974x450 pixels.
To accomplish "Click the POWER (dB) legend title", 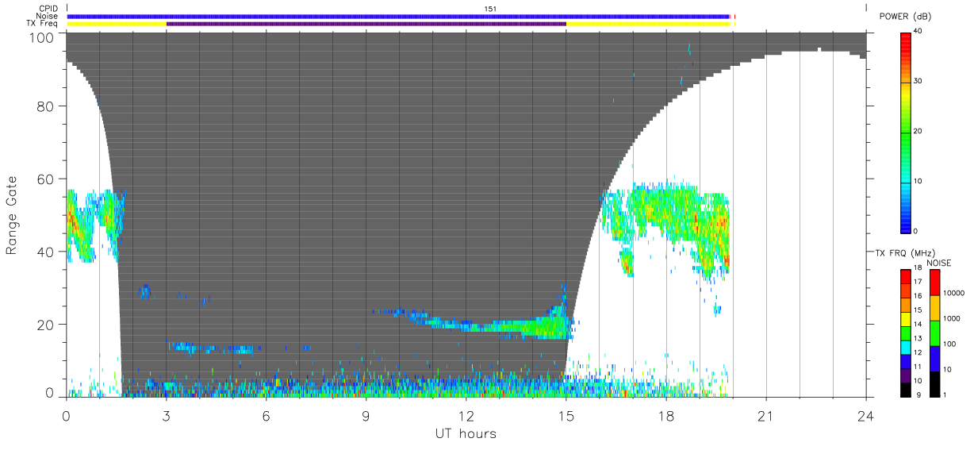I will (905, 17).
